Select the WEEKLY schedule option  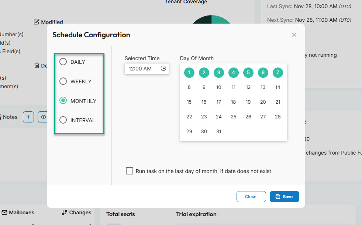63,81
